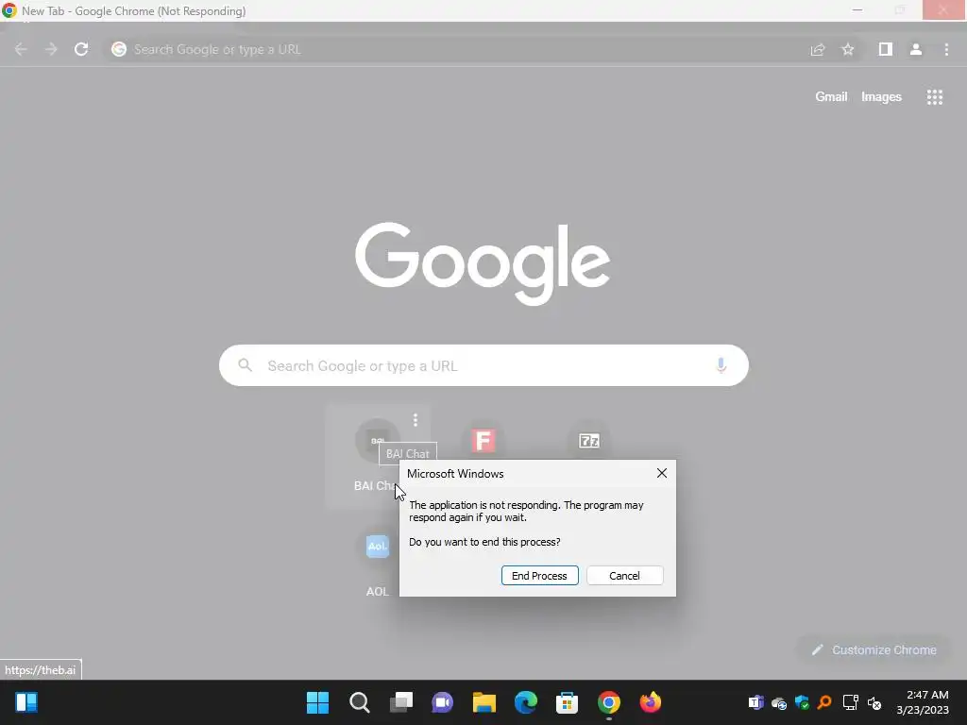Click the orange magnifier tray icon
Screen dimensions: 967x725
coord(824,702)
